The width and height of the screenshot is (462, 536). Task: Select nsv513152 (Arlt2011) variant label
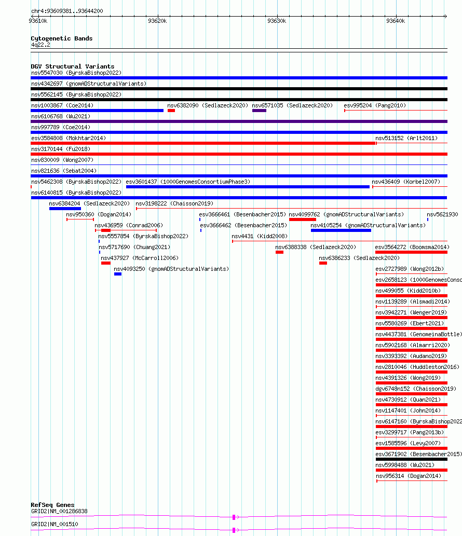point(406,139)
